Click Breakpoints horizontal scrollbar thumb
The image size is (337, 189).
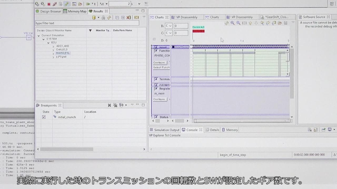click(67, 149)
